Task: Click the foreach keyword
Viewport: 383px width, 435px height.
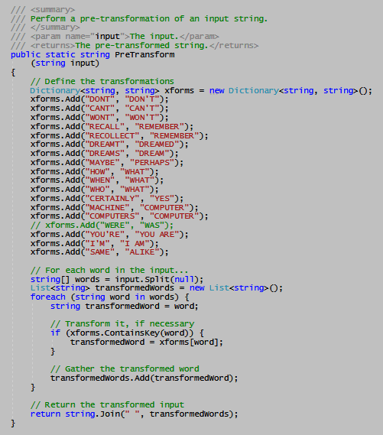Action: (x=47, y=297)
